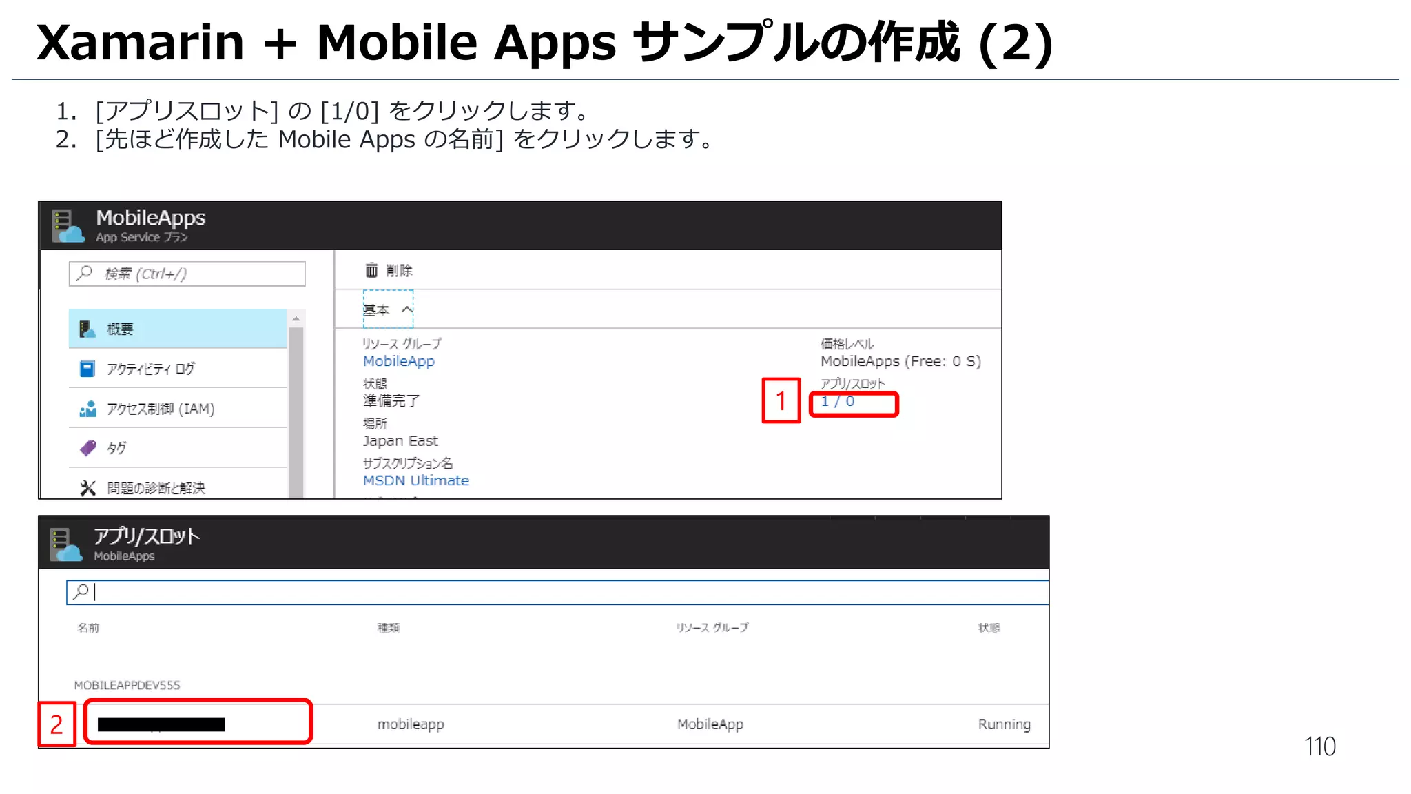The image size is (1411, 794).
Task: Collapse the 基本 essentials section
Action: click(x=388, y=309)
